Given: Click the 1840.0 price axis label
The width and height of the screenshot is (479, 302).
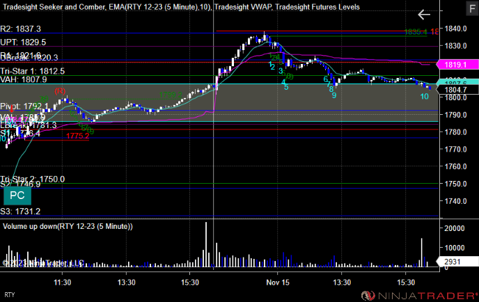Looking at the screenshot, I should pos(455,29).
